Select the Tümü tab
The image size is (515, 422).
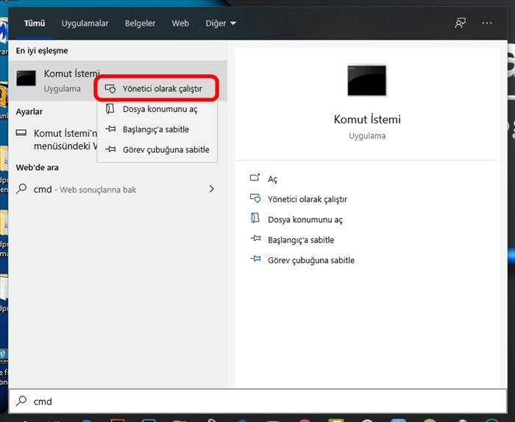click(x=35, y=24)
